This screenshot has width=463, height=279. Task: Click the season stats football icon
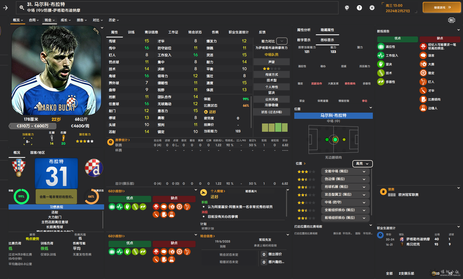pos(111,142)
